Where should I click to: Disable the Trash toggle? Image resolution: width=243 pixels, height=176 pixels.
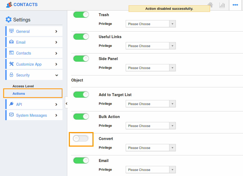pos(81,15)
